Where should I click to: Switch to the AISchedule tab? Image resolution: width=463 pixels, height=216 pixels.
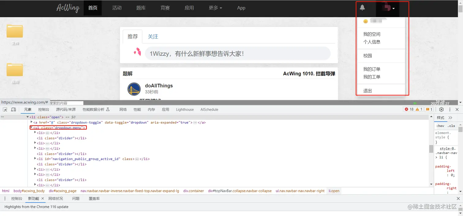click(x=209, y=109)
